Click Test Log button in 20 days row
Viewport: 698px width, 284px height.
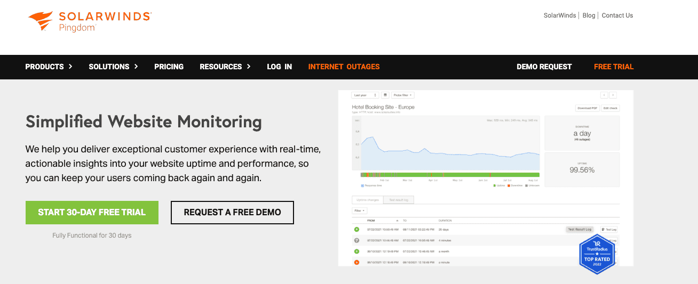click(x=609, y=229)
